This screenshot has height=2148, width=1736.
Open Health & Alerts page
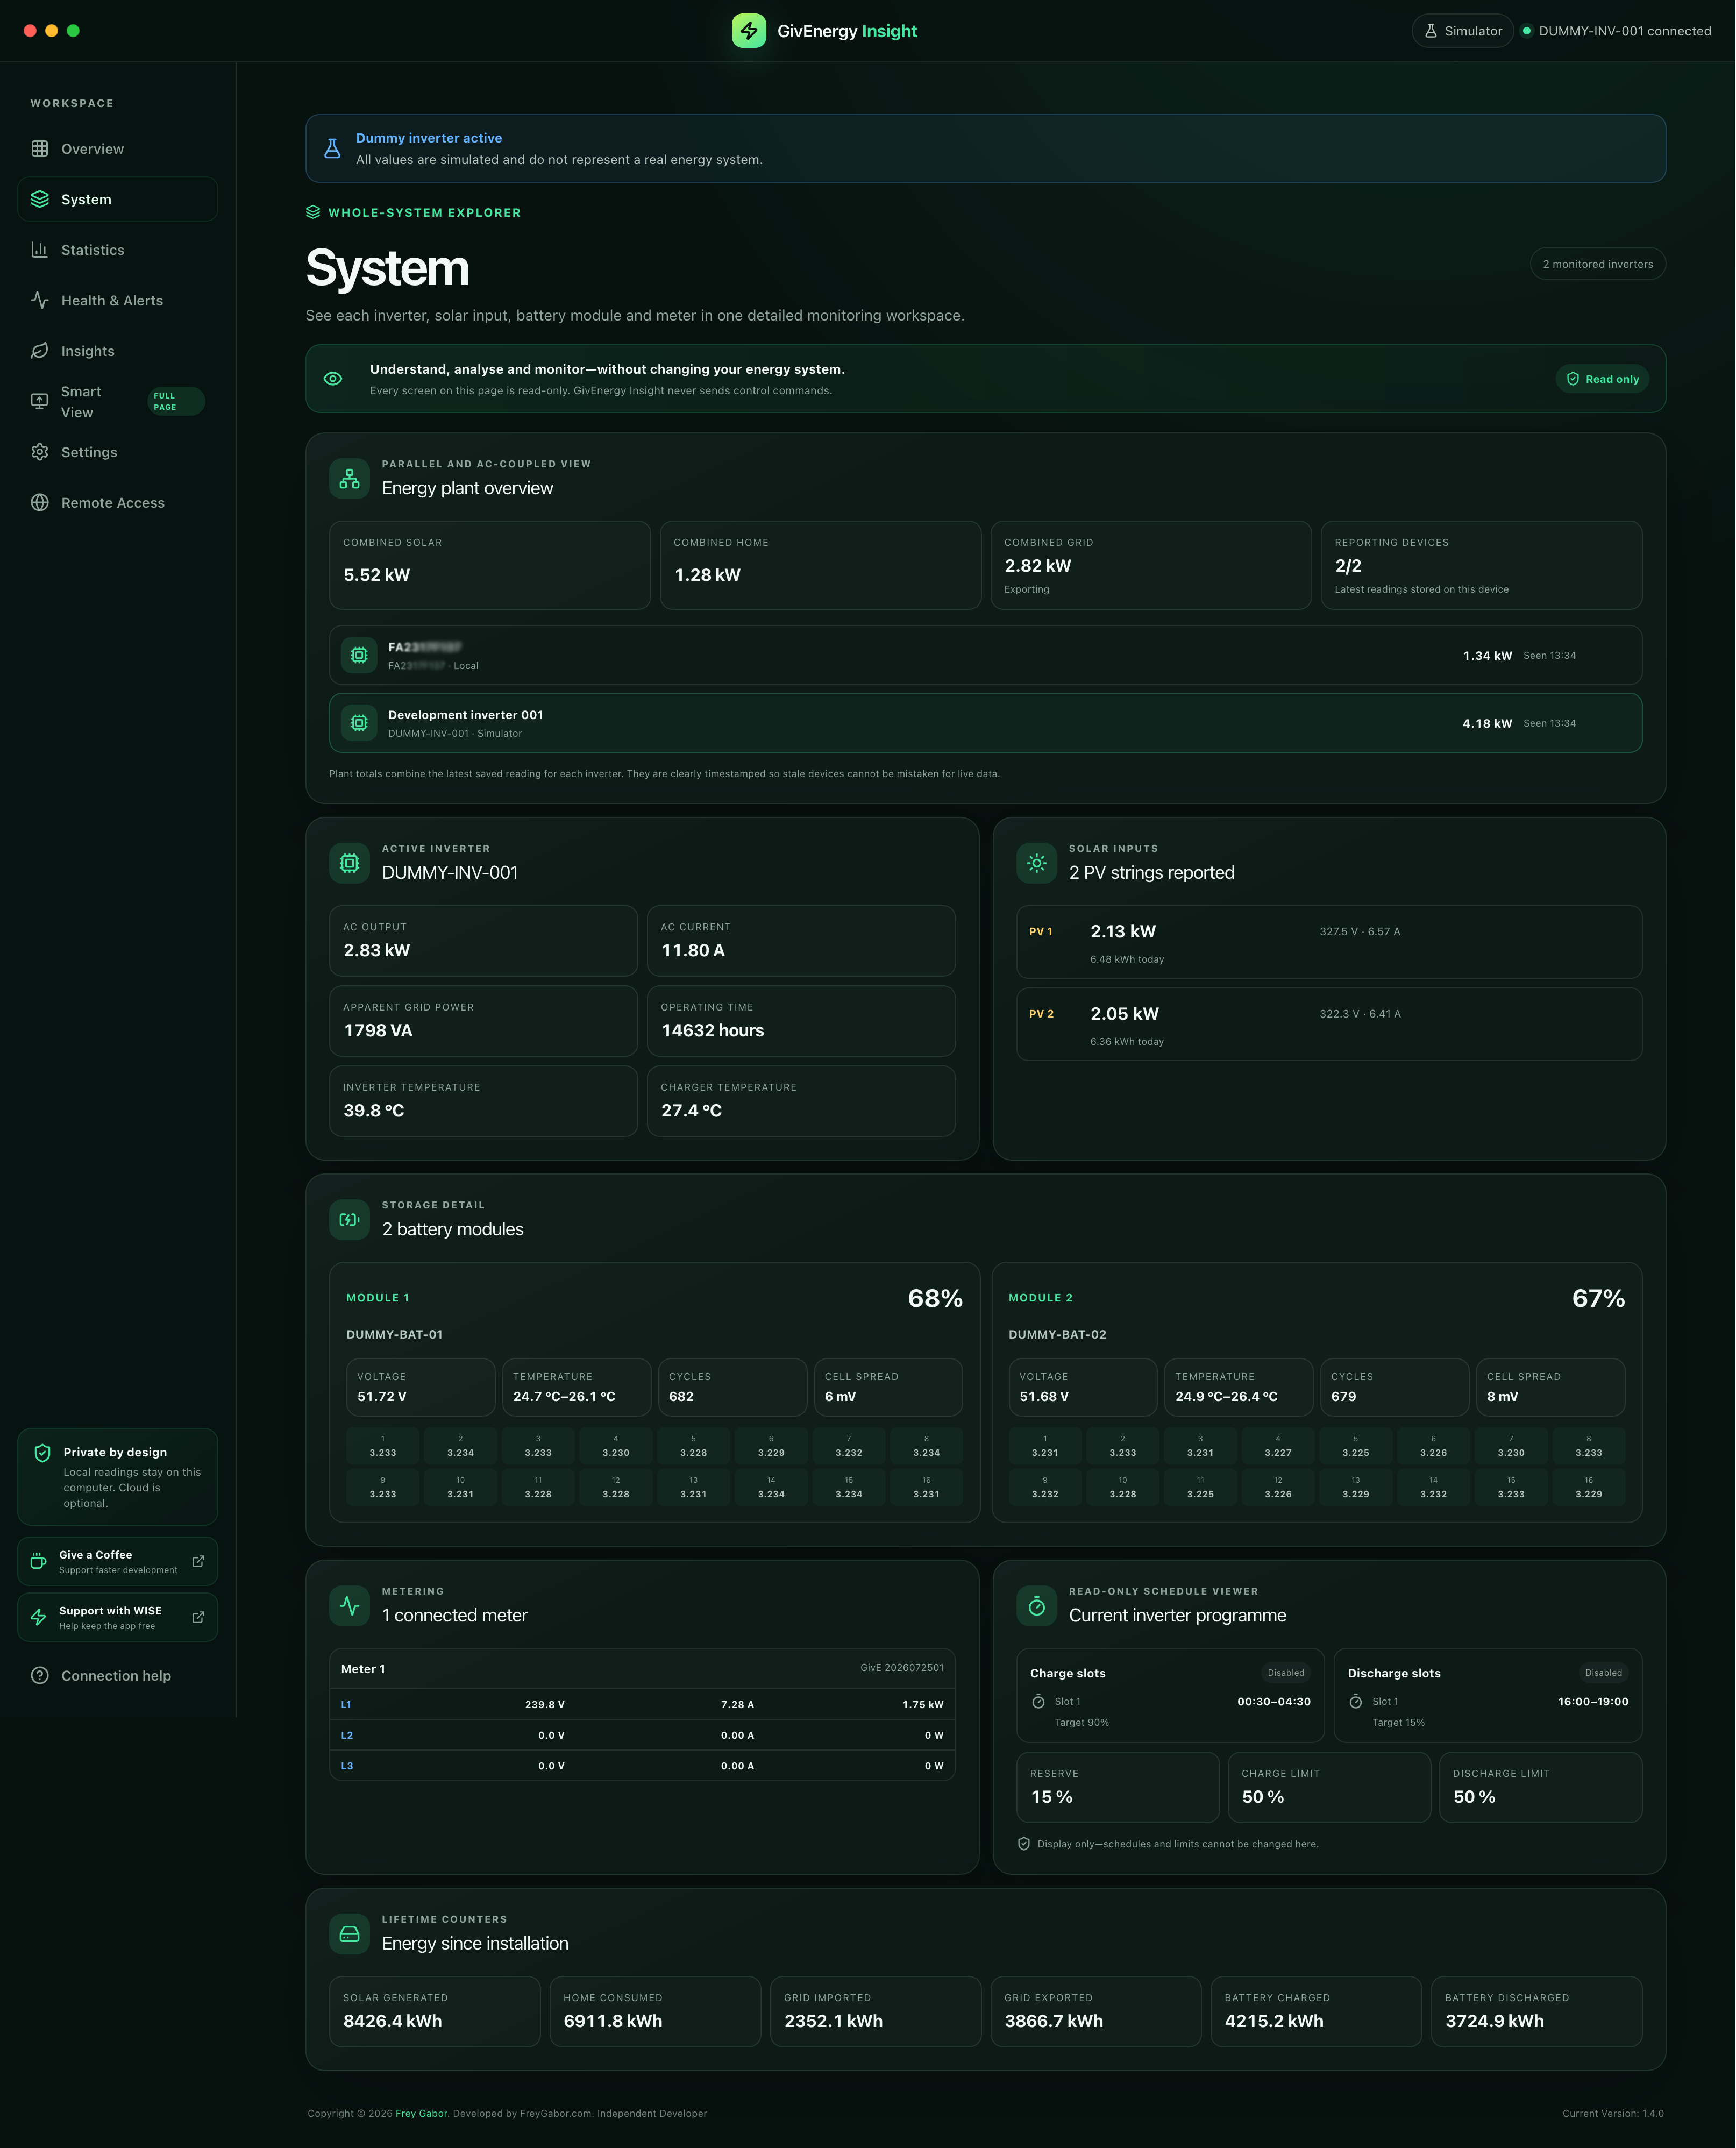coord(117,300)
